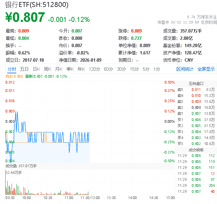Select the 120分 interval tab
Screen dimensions: 217x204
(x=94, y=69)
